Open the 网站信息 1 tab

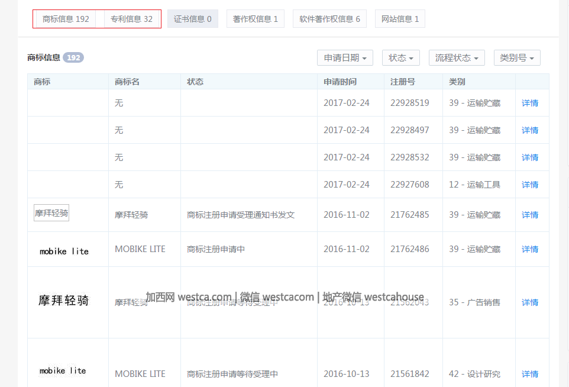(x=400, y=19)
